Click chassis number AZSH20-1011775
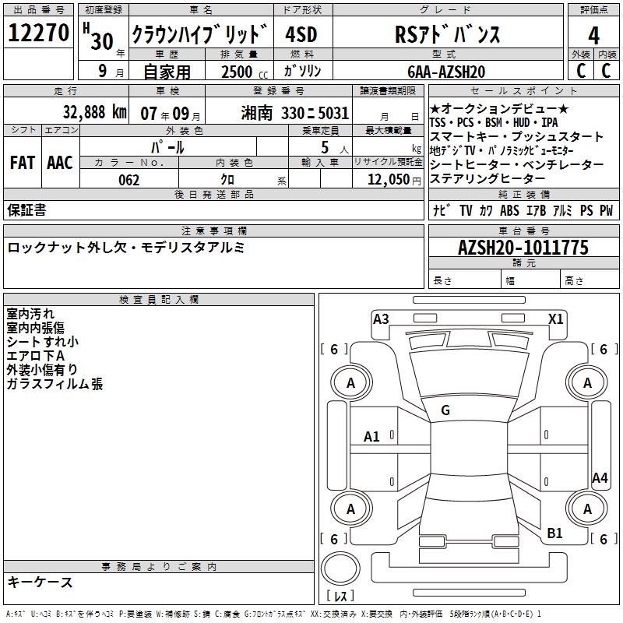The width and height of the screenshot is (623, 623). click(523, 248)
